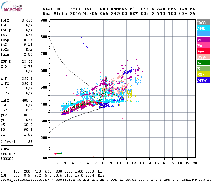This screenshot has height=182, width=212.
Task: Click the 3000 km distance entry
Action: pyautogui.click(x=90, y=172)
